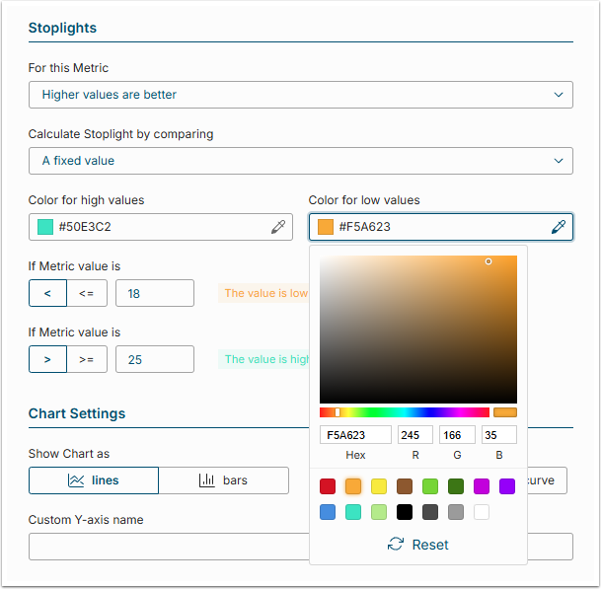
Task: Click the high values color swatch
Action: [45, 227]
